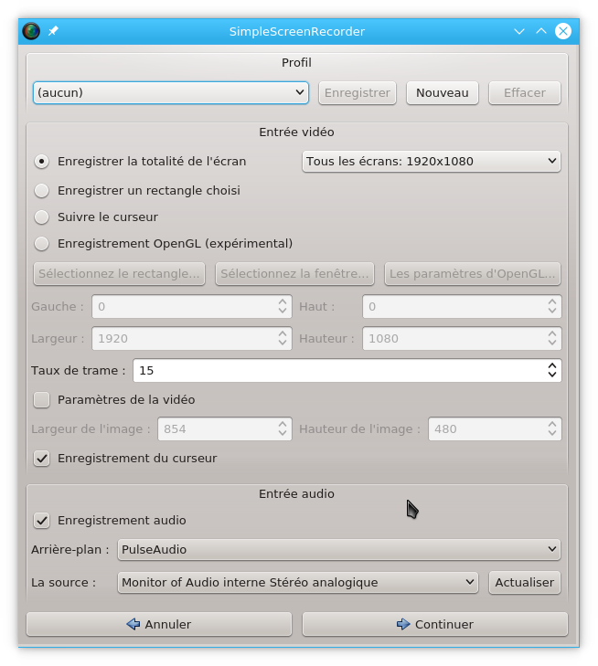Open La source Monitor of Audio dropdown
Screen dimensions: 598x666
[x=297, y=582]
